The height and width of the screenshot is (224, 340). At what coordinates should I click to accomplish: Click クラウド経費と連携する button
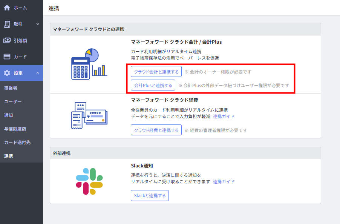pos(156,130)
